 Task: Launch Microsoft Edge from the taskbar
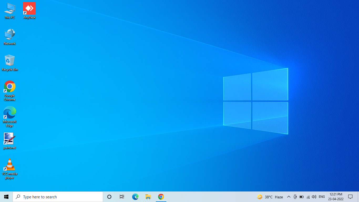point(135,197)
